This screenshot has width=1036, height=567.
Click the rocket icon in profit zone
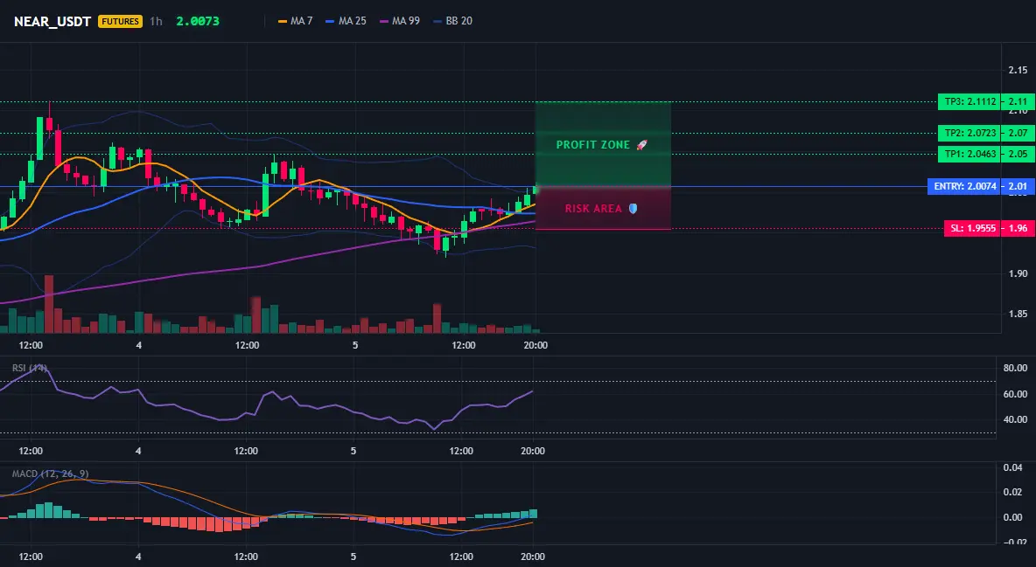pos(641,144)
